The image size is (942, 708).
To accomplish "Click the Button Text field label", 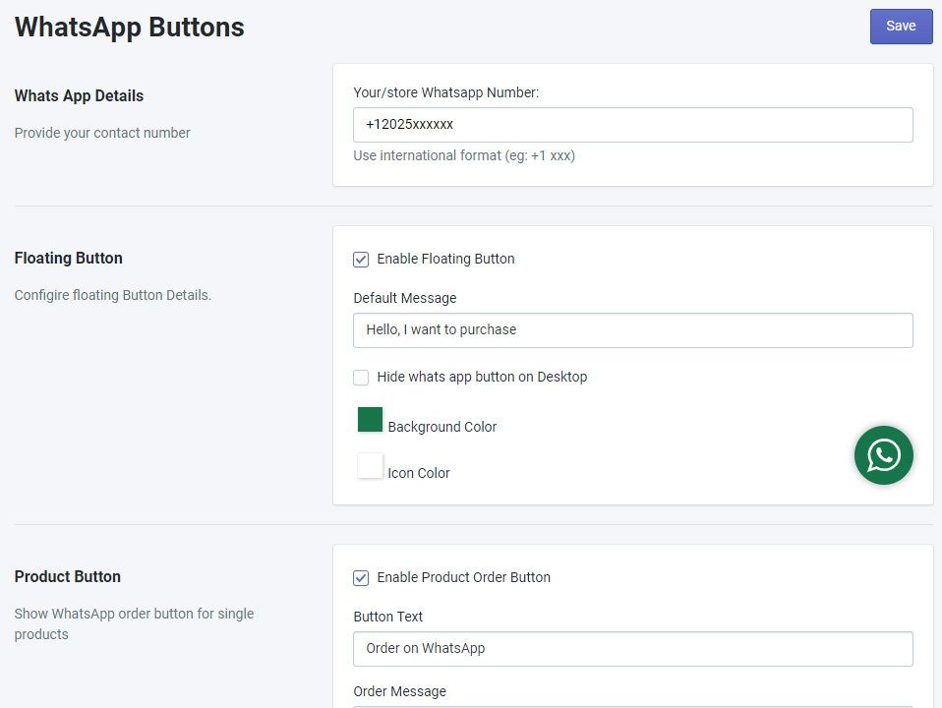I will pyautogui.click(x=387, y=617).
